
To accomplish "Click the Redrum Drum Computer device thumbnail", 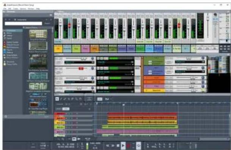I will tap(38, 46).
